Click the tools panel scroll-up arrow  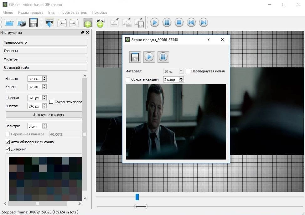click(85, 76)
